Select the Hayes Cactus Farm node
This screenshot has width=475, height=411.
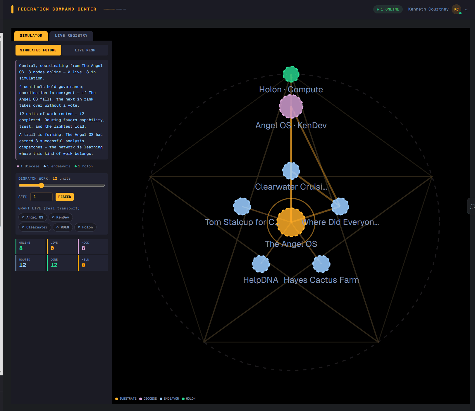(x=321, y=264)
